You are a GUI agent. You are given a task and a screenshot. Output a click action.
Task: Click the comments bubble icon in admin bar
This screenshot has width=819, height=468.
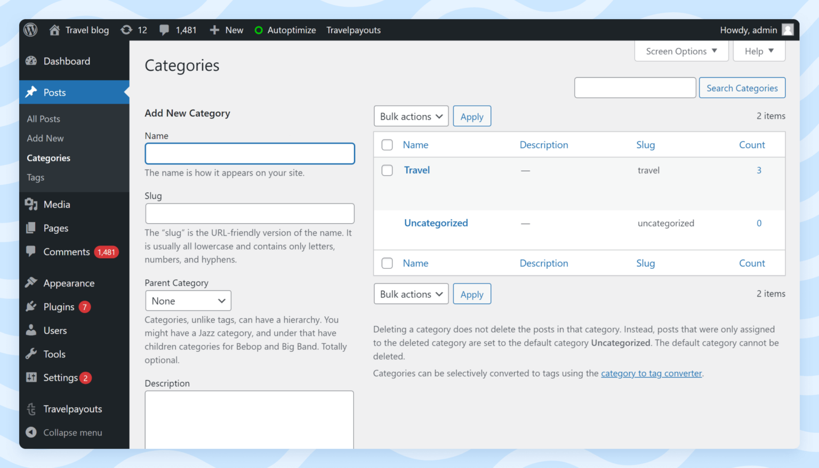[x=164, y=30]
